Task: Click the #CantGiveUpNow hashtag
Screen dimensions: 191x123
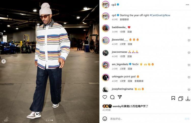Action: [160, 15]
